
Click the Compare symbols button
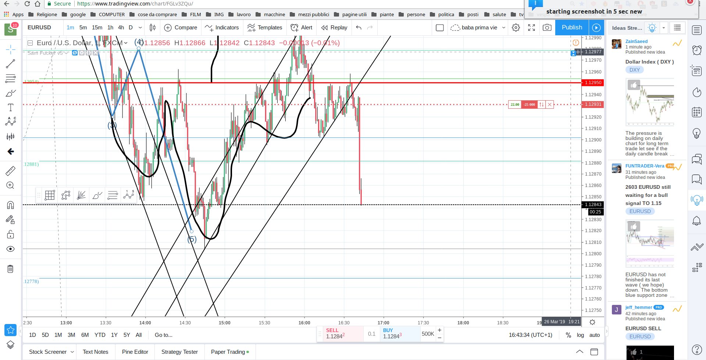point(181,28)
